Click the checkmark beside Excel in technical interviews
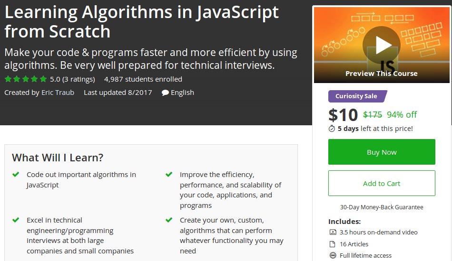Viewport: 452px width, 261px height. [16, 220]
